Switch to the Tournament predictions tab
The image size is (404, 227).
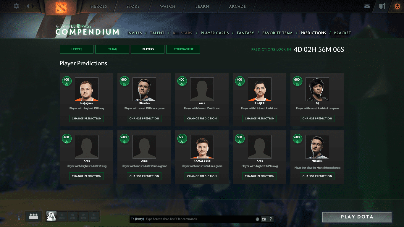point(183,49)
